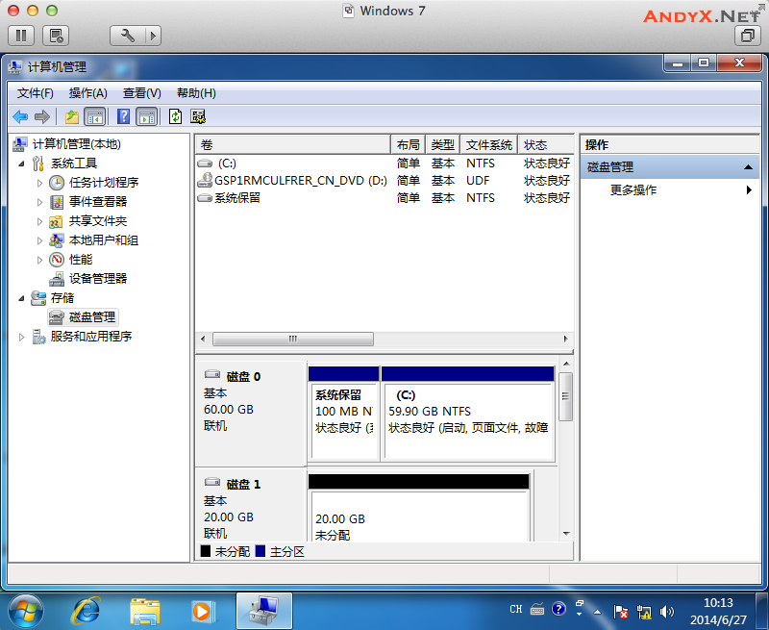Open the 帮助(H) menu
The image size is (769, 630).
[196, 93]
